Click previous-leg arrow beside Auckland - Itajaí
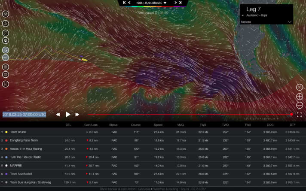The image size is (306, 191). pos(242,15)
